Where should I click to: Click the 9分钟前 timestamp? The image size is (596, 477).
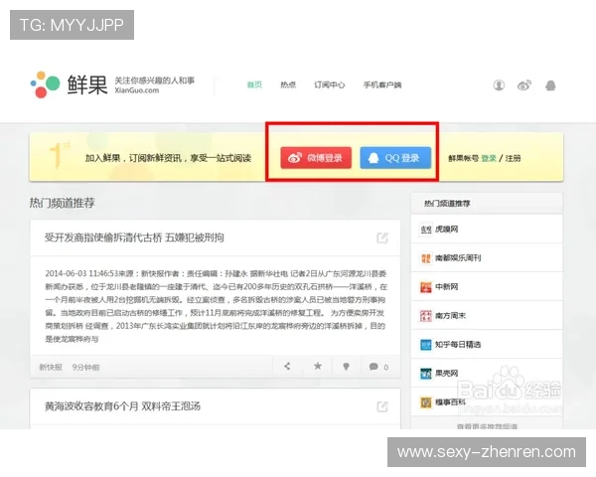(85, 367)
